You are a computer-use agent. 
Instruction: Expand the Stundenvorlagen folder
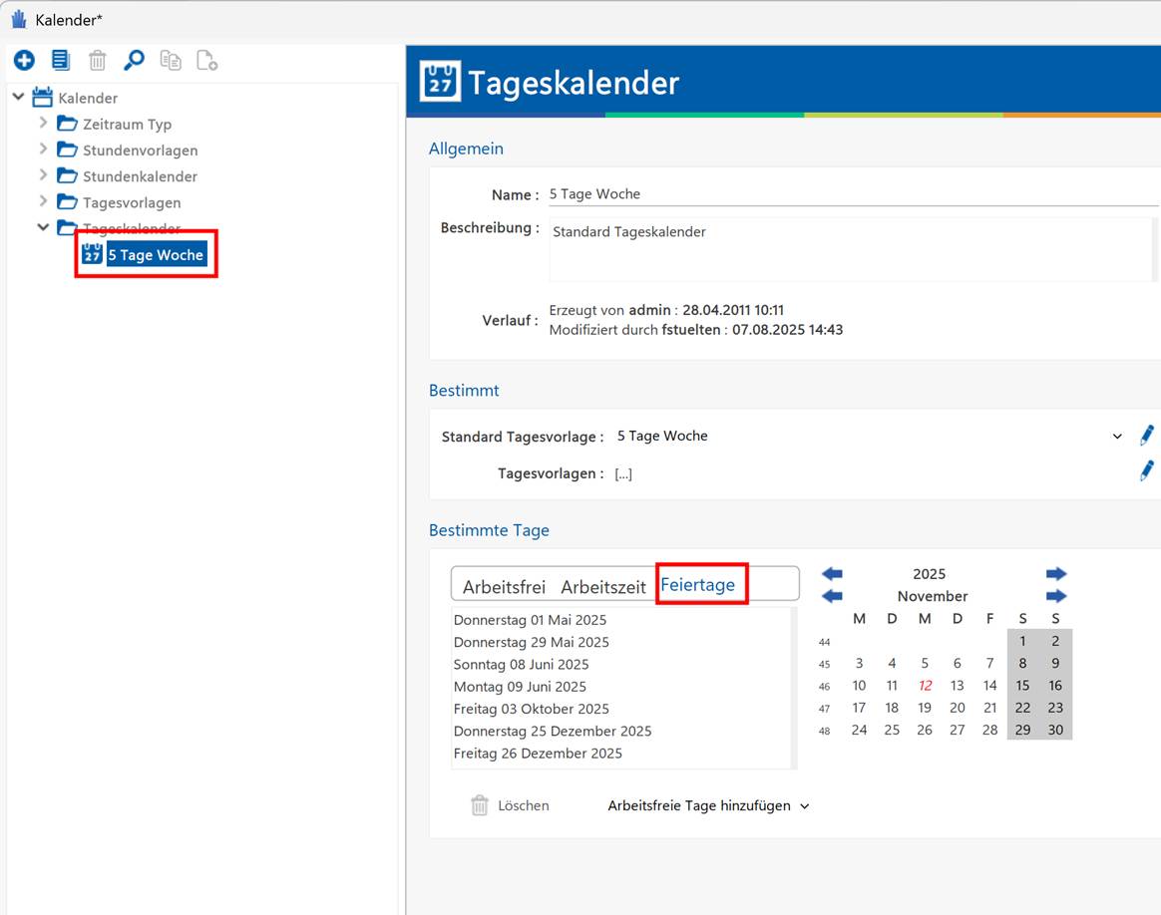43,149
